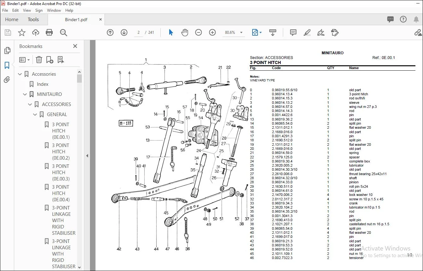The width and height of the screenshot is (423, 271).
Task: Open the Index bookmark
Action: [x=43, y=84]
